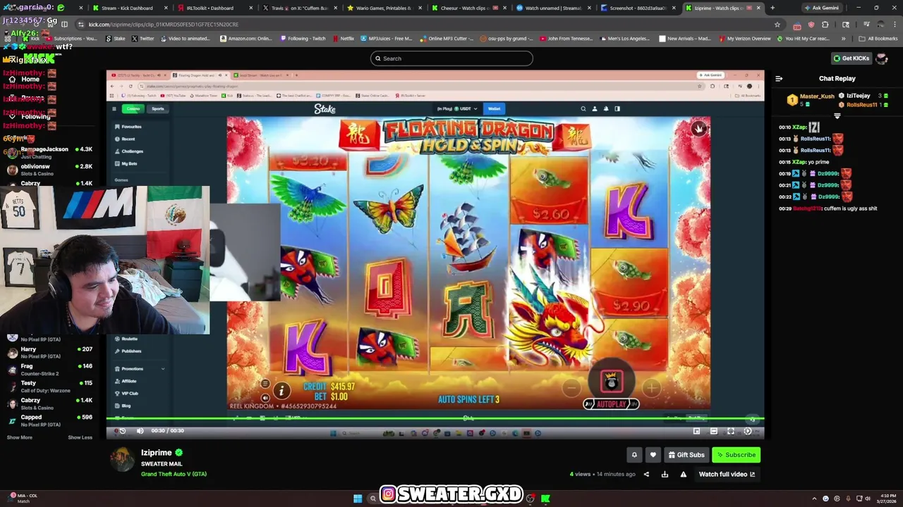Open Watch full video link

(x=727, y=475)
